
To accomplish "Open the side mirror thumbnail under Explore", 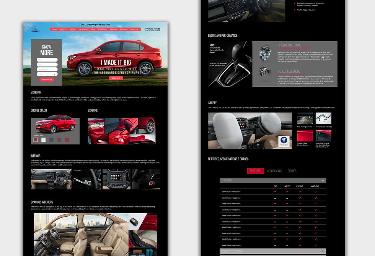I will coord(121,126).
